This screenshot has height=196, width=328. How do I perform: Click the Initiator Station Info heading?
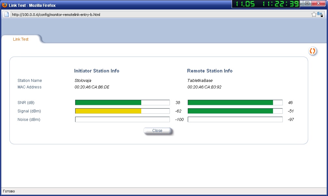point(97,71)
